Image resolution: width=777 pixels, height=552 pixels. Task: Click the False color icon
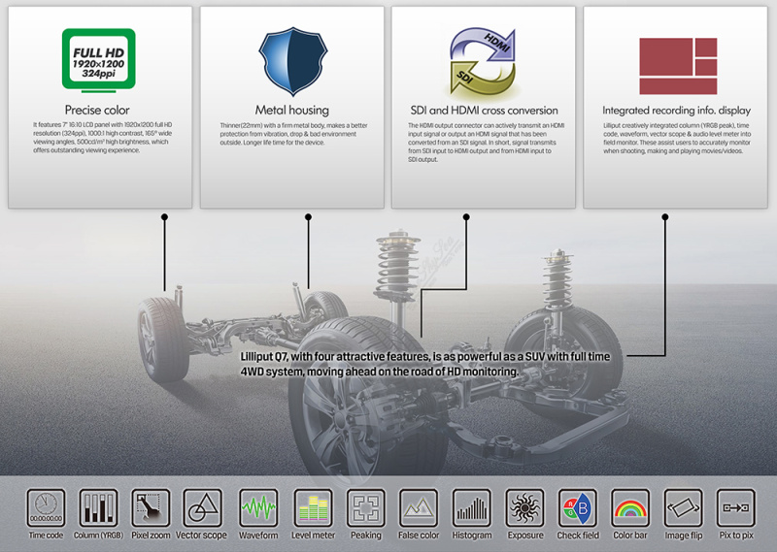419,507
